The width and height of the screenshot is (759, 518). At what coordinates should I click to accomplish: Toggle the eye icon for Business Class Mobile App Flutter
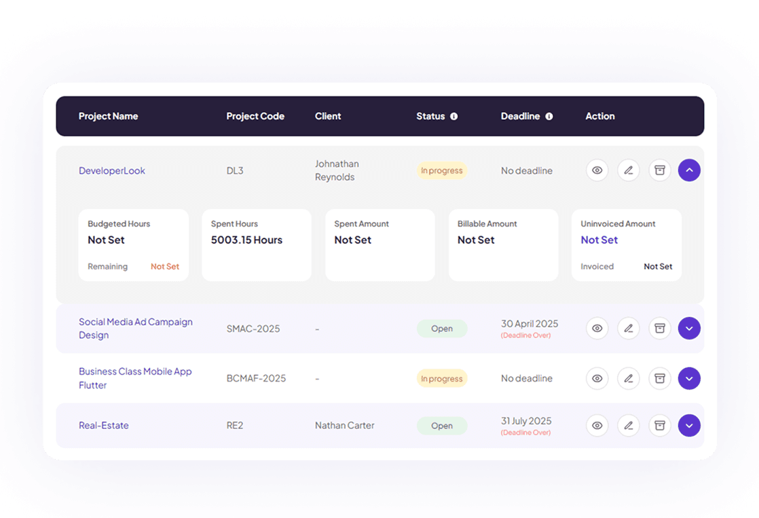point(597,378)
